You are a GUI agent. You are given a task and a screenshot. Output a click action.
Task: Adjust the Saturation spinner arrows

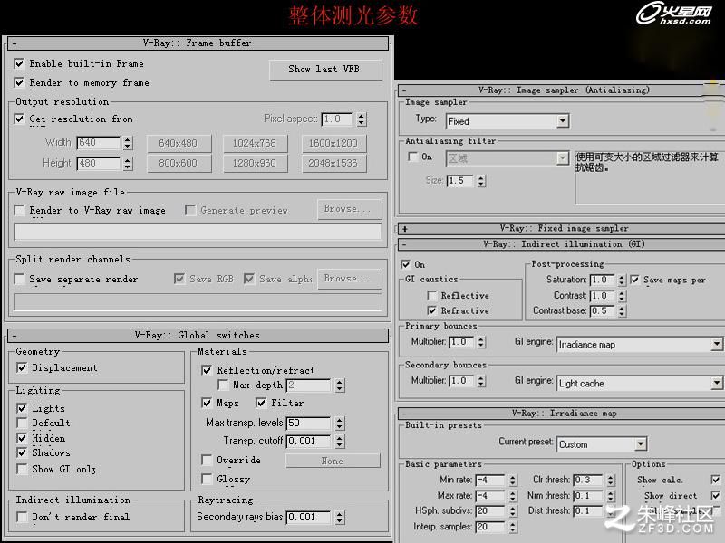click(622, 280)
